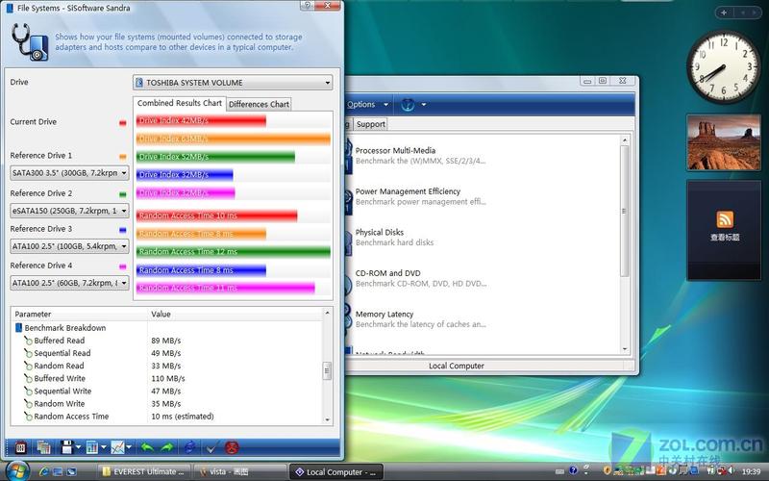This screenshot has height=481, width=769.
Task: Click the analog clock gadget
Action: point(723,66)
